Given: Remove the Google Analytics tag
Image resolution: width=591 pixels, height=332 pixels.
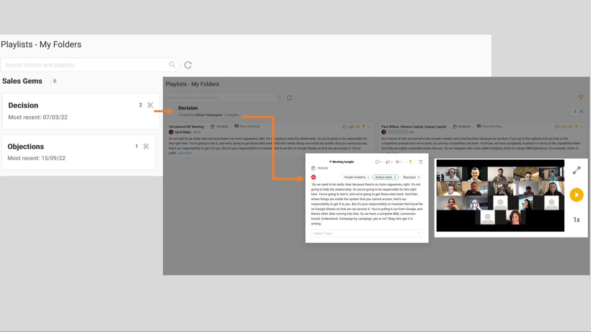Looking at the screenshot, I should 368,178.
